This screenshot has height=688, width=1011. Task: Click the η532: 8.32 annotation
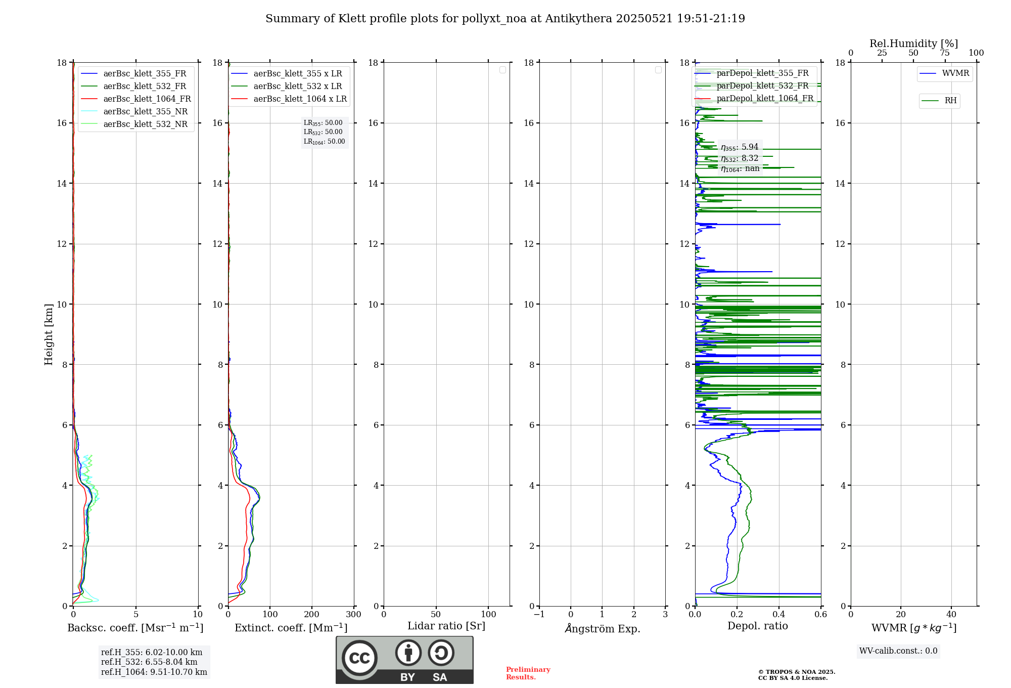coord(740,158)
